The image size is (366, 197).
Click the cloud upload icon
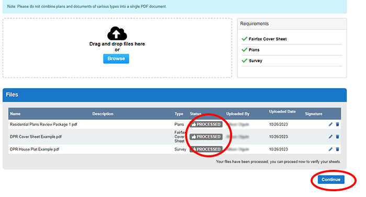pyautogui.click(x=117, y=33)
